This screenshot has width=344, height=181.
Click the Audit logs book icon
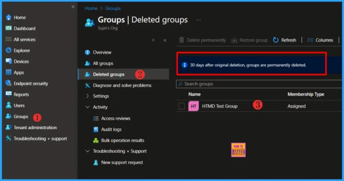tap(96, 129)
